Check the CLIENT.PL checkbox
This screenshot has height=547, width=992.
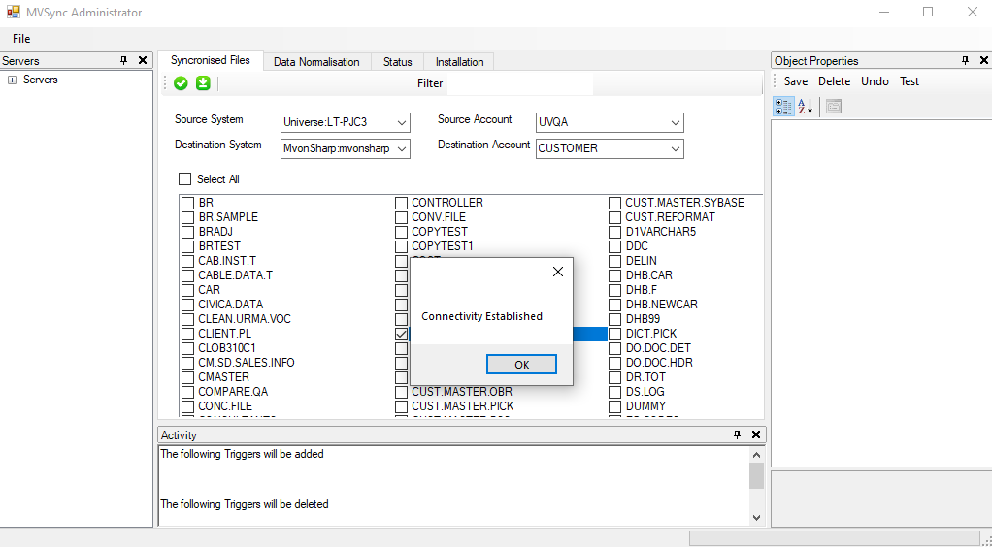click(188, 334)
